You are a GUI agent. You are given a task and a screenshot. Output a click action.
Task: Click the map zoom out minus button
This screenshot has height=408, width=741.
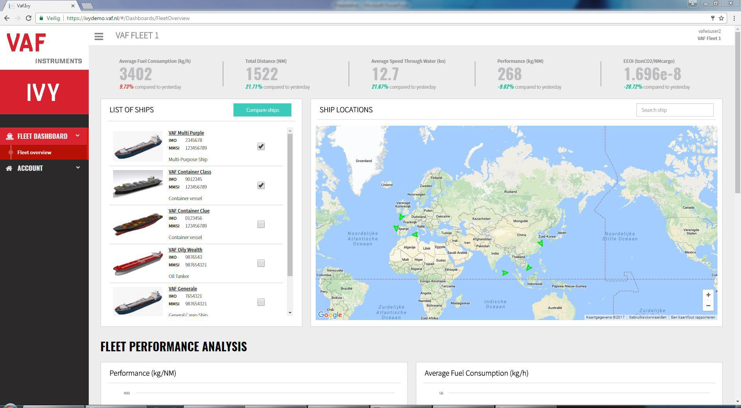point(708,306)
